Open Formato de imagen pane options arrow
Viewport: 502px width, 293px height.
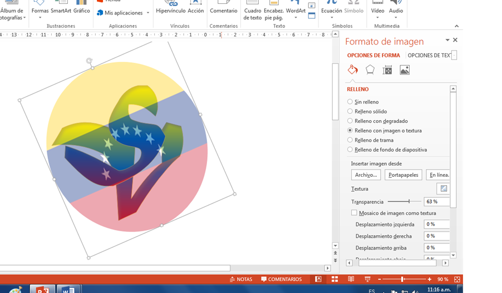(x=447, y=40)
